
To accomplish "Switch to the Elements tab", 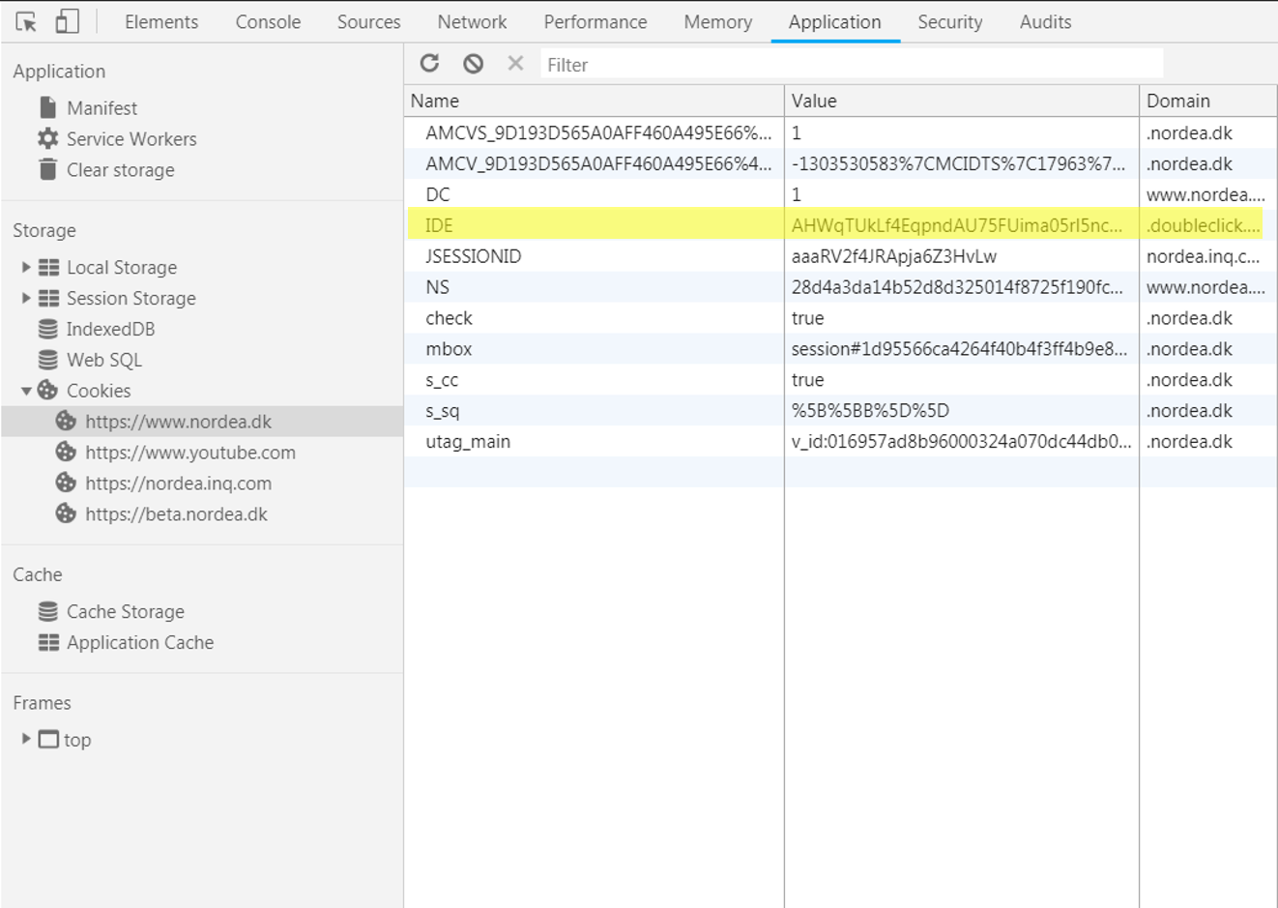I will pos(161,21).
